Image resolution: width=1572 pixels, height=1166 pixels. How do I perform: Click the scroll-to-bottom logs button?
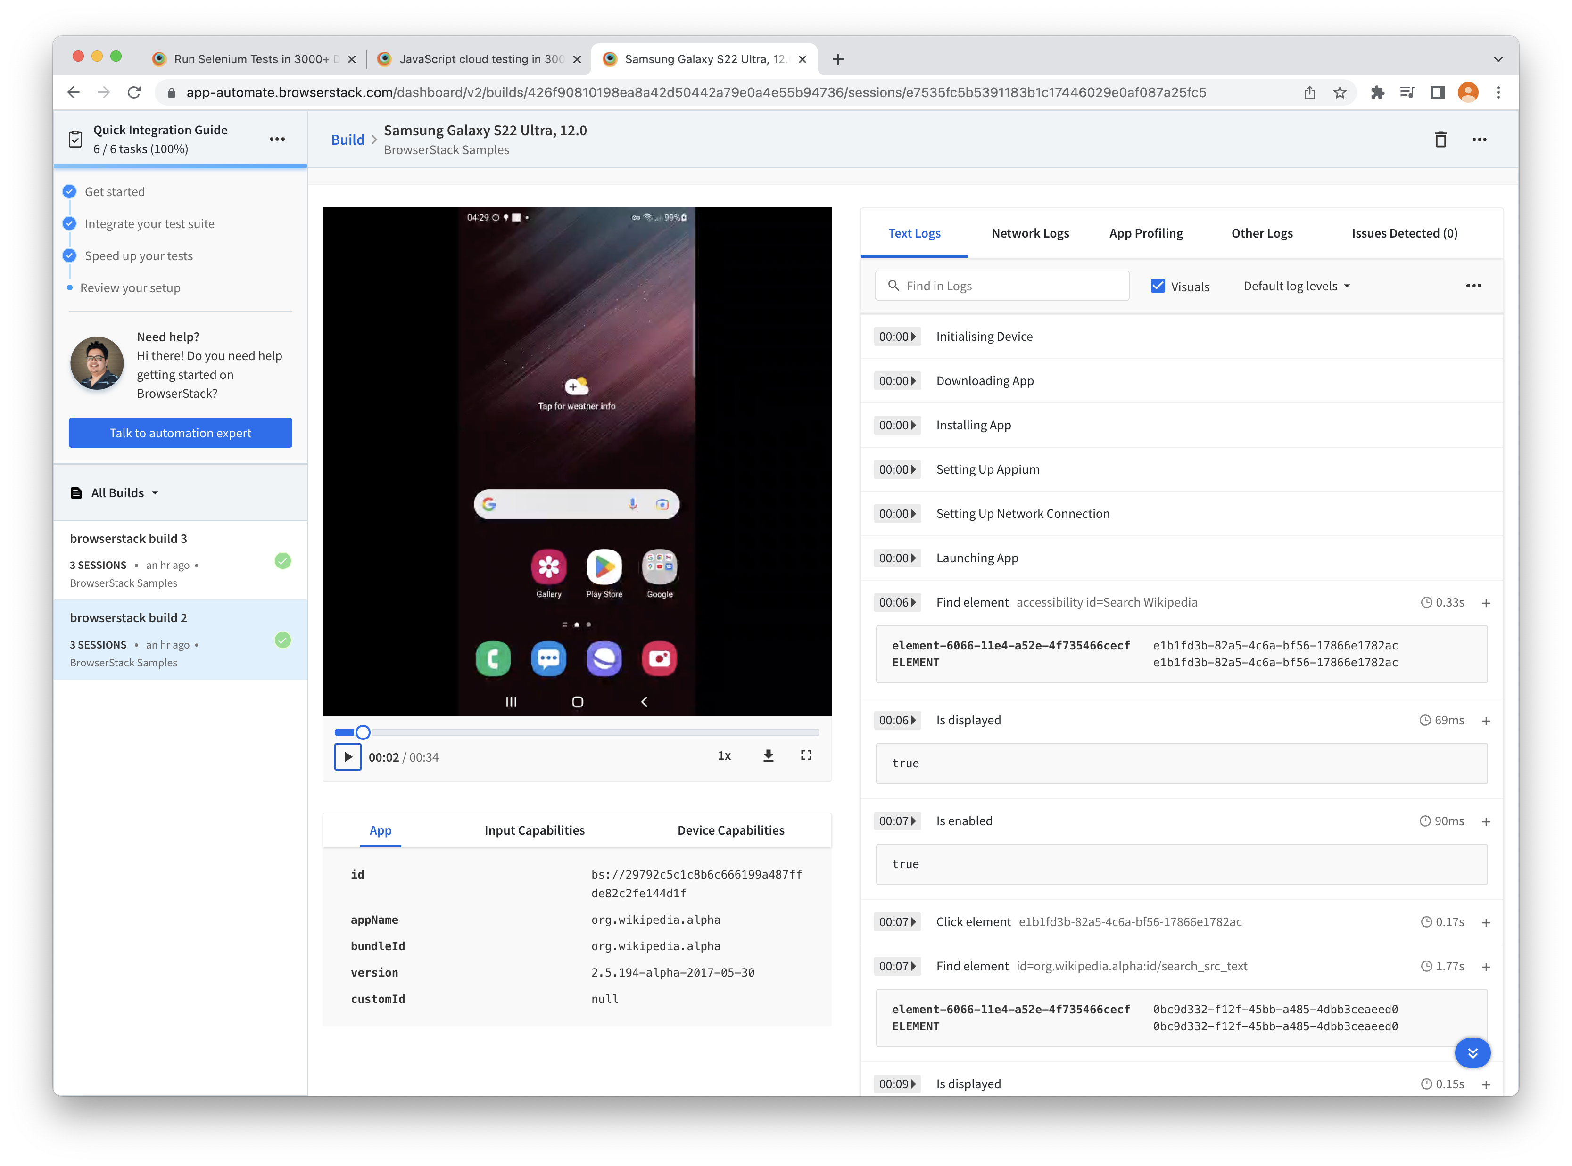coord(1473,1052)
